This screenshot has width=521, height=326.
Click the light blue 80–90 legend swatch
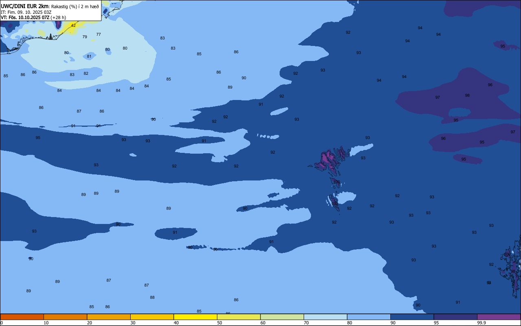click(369, 317)
